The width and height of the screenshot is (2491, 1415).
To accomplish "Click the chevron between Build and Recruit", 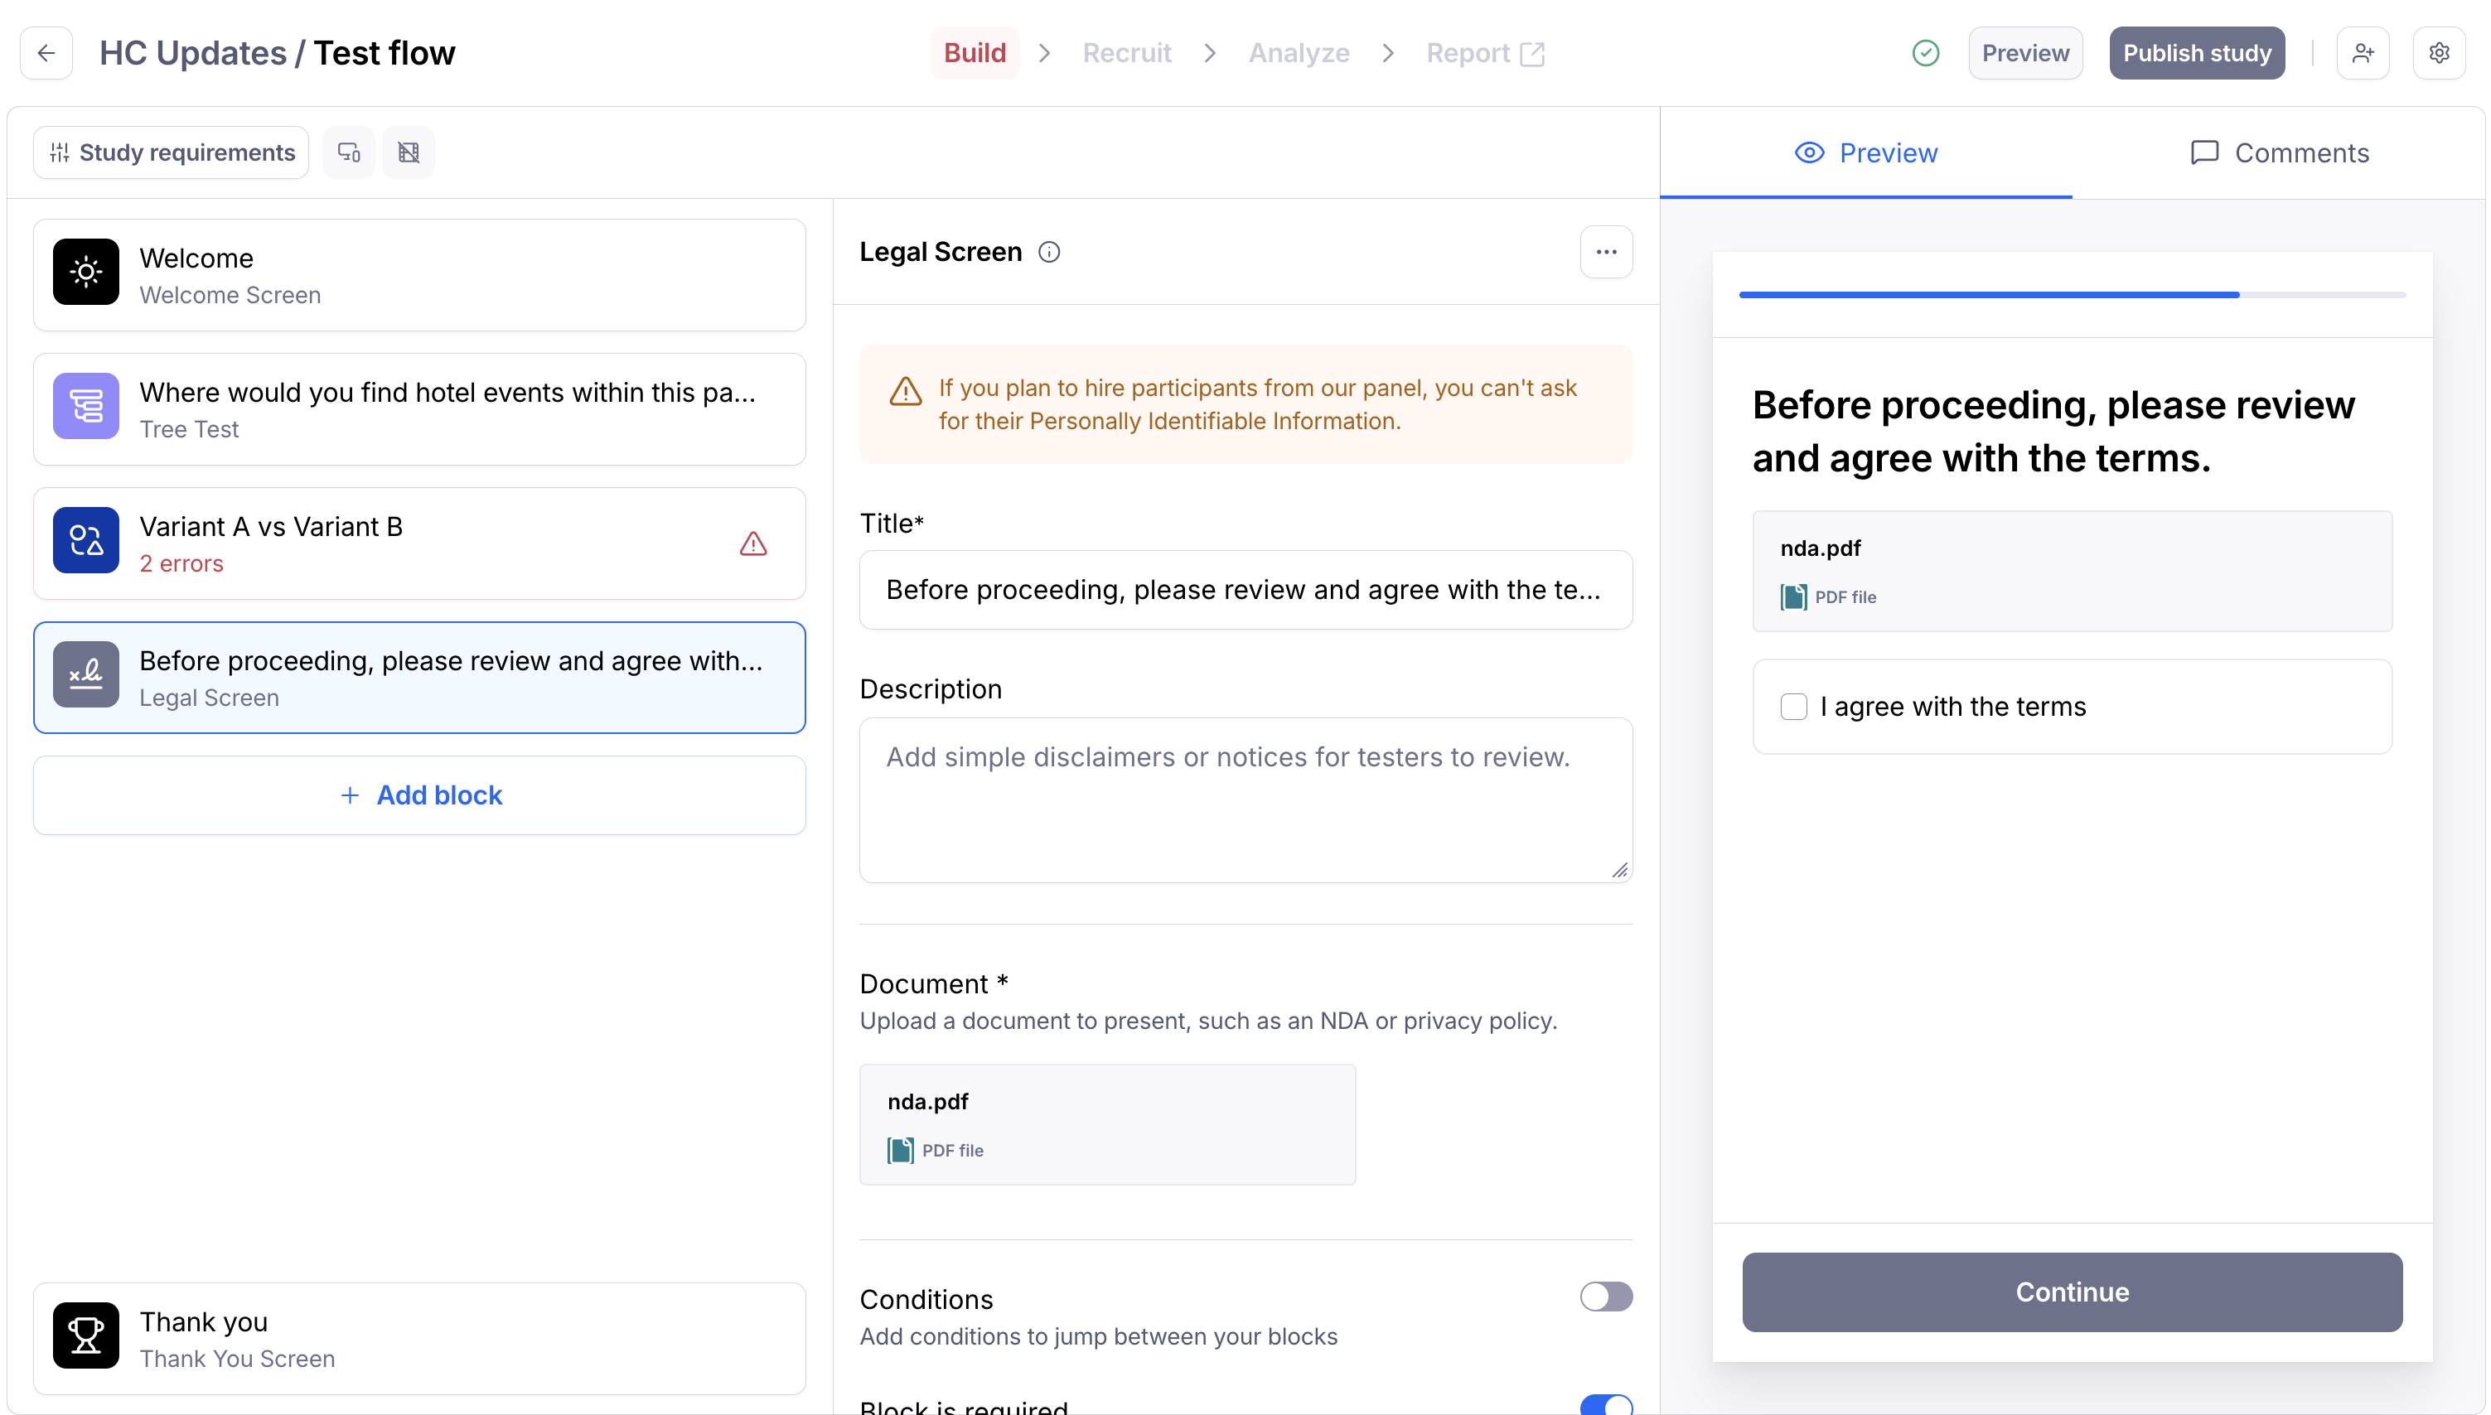I will pyautogui.click(x=1045, y=52).
